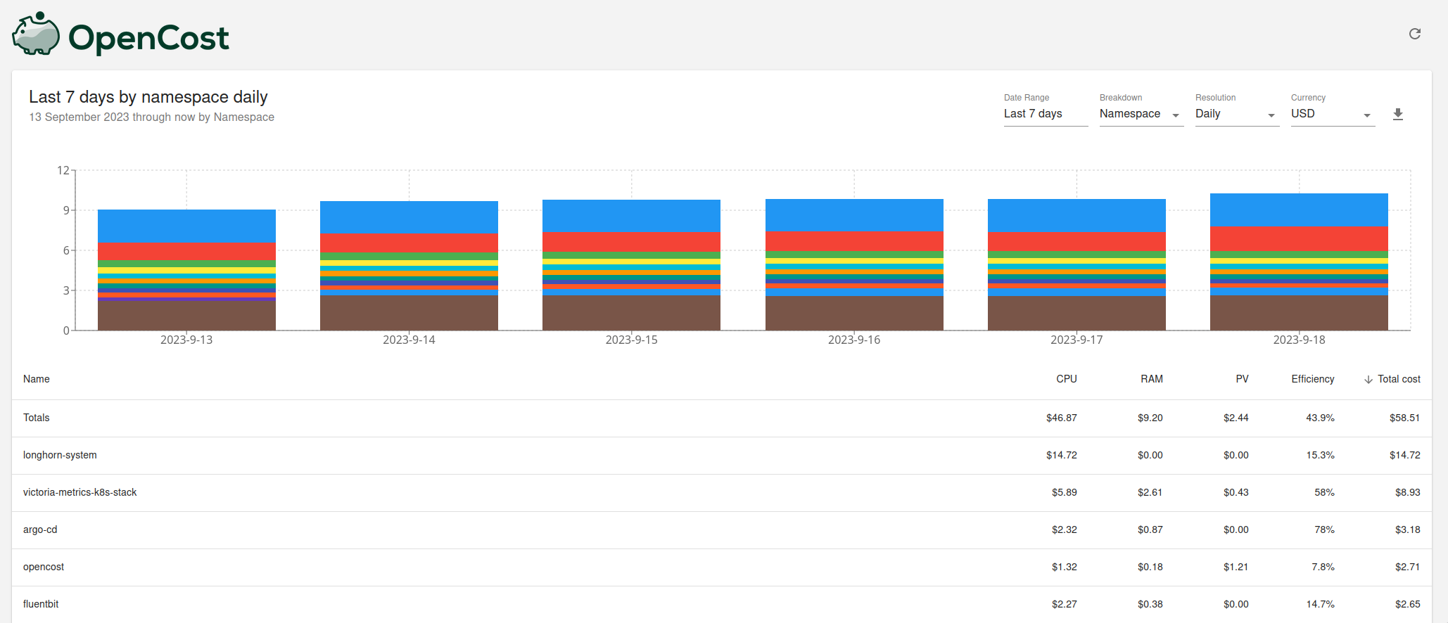The height and width of the screenshot is (623, 1448).
Task: Click the sort arrow beside Total cost
Action: click(x=1368, y=380)
